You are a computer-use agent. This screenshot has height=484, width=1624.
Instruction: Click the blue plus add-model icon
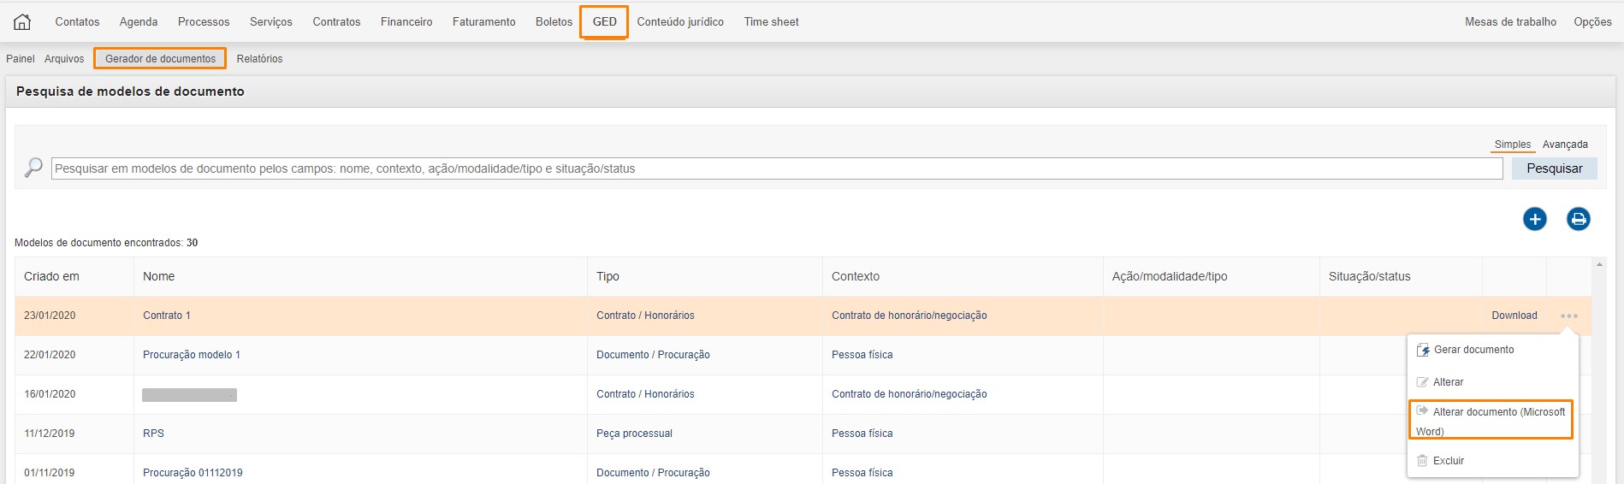(1534, 220)
